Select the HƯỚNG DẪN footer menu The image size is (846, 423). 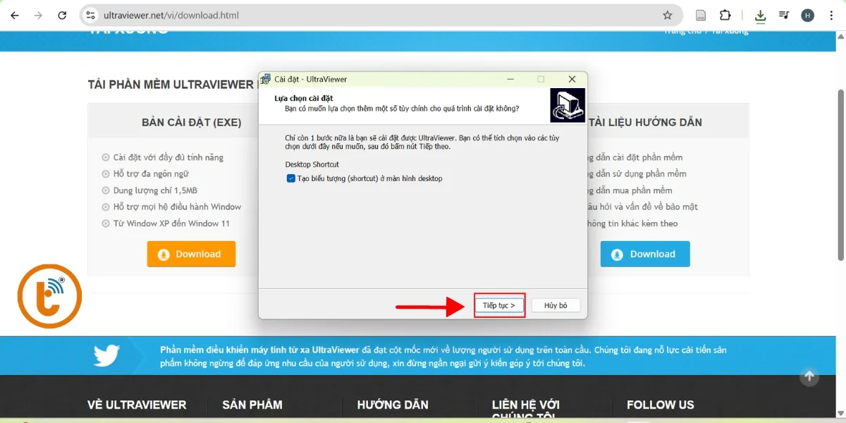tap(393, 405)
